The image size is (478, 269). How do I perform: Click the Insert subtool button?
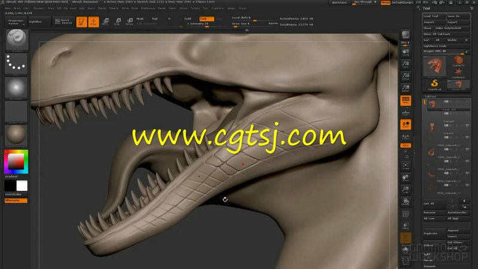click(458, 236)
